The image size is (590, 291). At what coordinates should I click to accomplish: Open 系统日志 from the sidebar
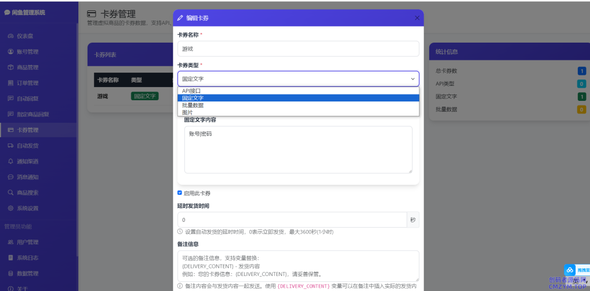[x=28, y=258]
